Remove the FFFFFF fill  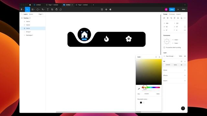(x=185, y=65)
